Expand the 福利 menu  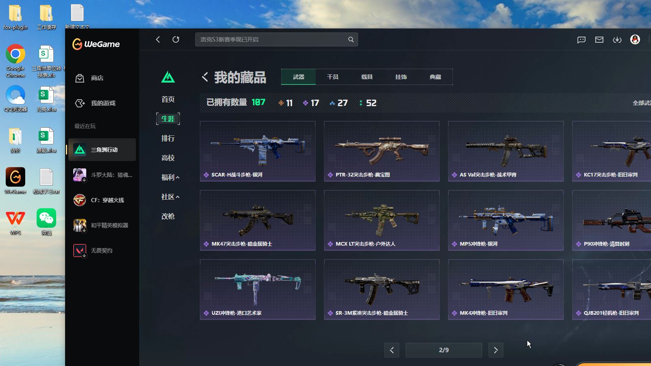[170, 177]
